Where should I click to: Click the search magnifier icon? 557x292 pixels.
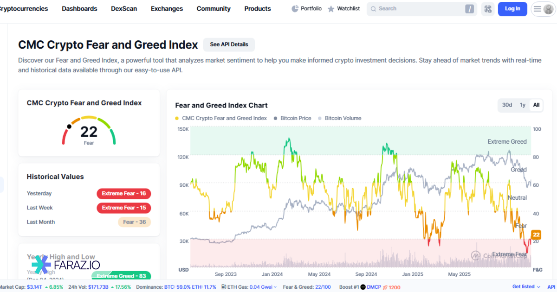(x=373, y=9)
